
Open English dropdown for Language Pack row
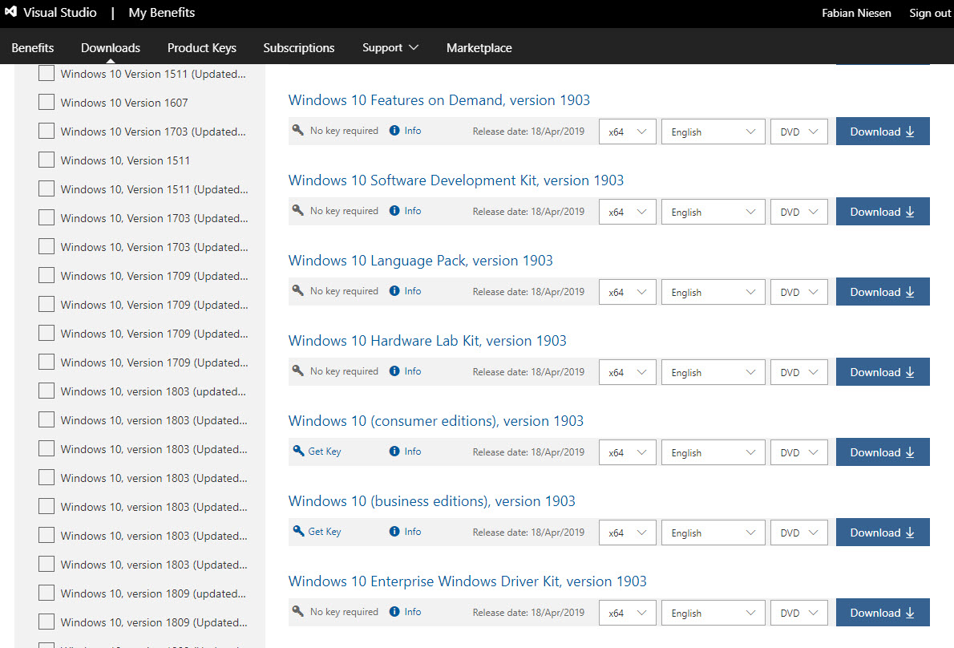(713, 292)
